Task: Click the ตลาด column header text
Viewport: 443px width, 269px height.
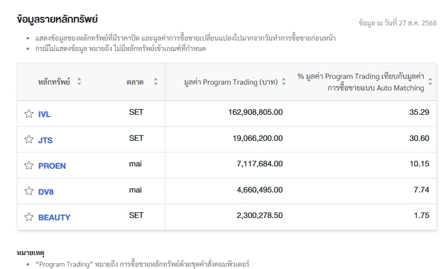Action: point(135,82)
